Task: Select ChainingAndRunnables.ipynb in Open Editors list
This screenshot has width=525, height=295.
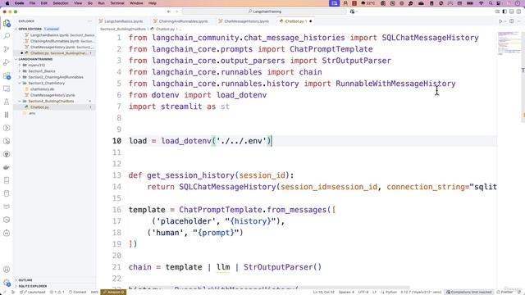Action: point(55,41)
